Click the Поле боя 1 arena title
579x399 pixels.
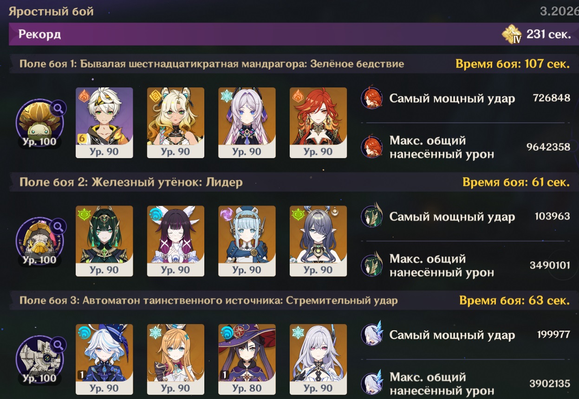[x=212, y=64]
